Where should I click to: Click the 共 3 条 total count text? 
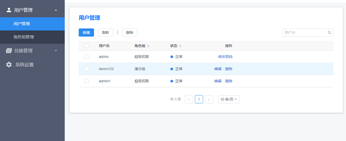[x=175, y=99]
